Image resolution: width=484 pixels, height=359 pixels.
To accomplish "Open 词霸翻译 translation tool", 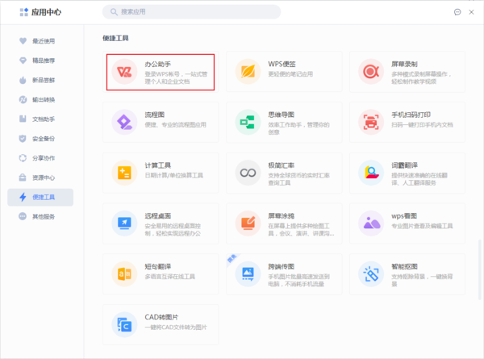I will [x=371, y=172].
